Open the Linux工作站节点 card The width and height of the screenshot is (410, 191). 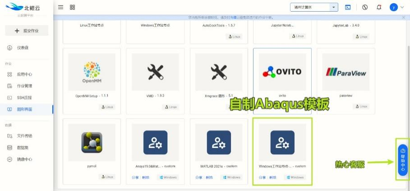coord(92,32)
